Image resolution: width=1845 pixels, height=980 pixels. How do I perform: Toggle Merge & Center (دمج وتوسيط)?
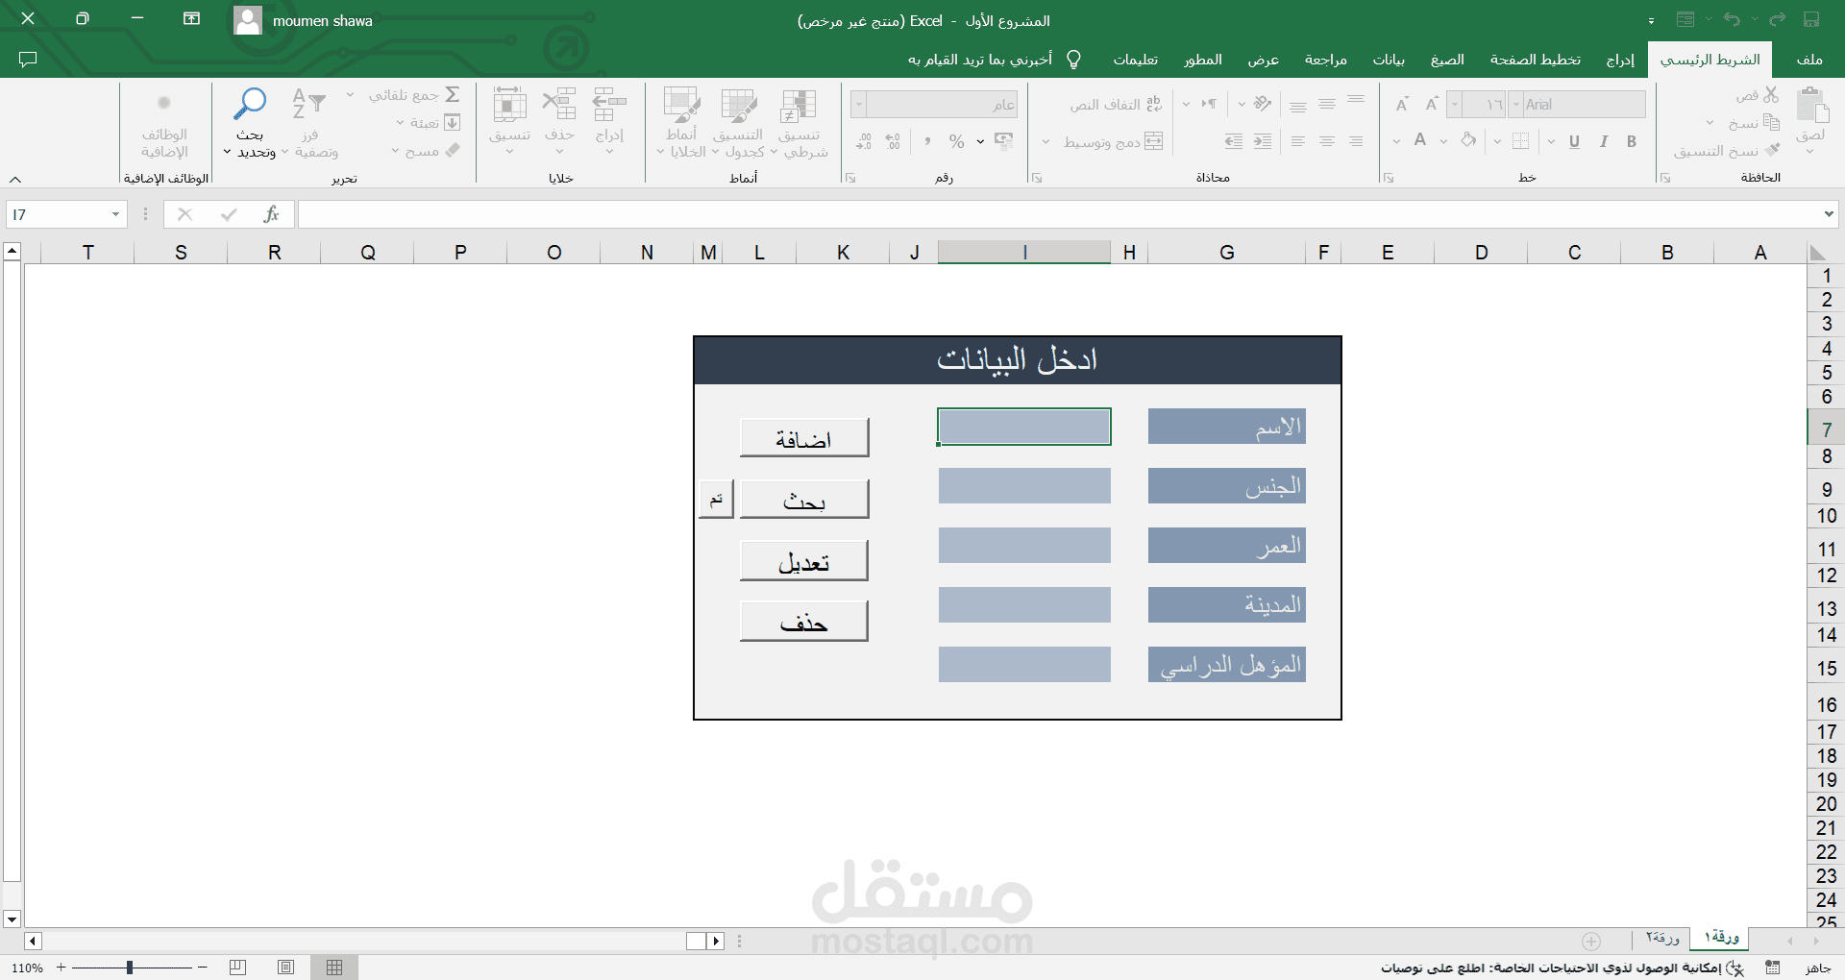pyautogui.click(x=1113, y=141)
